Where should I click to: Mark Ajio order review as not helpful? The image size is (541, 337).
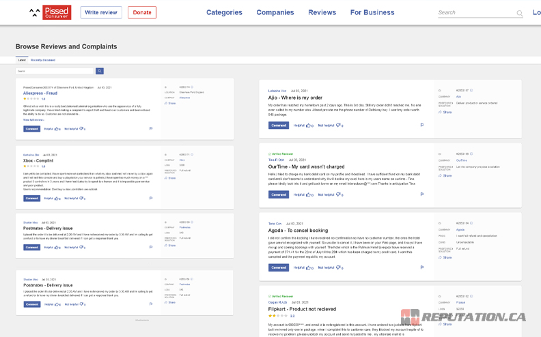[331, 126]
